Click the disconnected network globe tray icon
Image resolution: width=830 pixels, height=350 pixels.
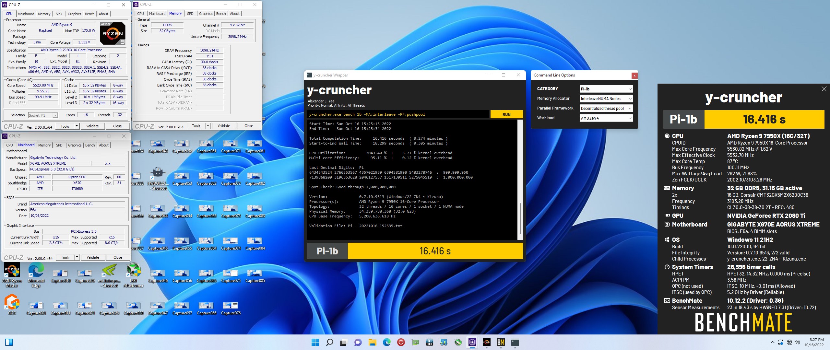pos(789,342)
